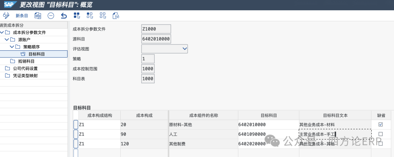The height and width of the screenshot is (157, 394).
Task: Click the 成本组件的名称 column header
Action: pos(204,115)
